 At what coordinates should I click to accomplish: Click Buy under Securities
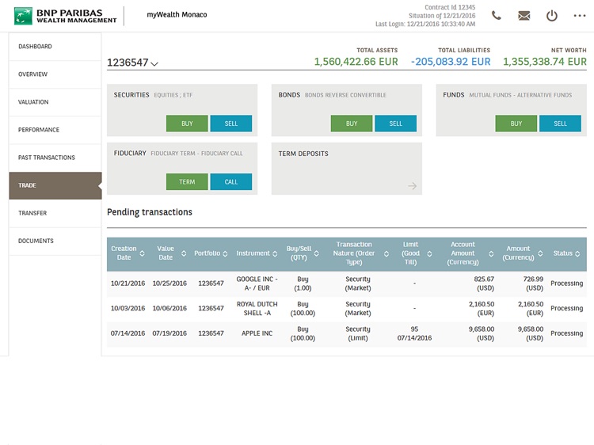click(x=187, y=124)
